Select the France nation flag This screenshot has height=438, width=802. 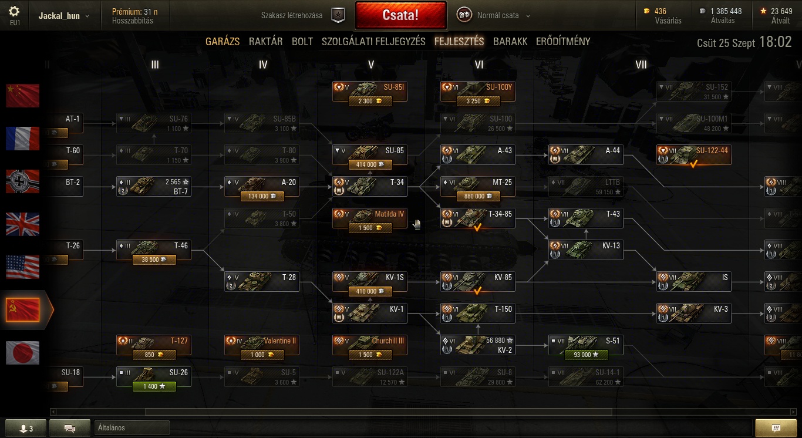pos(22,139)
